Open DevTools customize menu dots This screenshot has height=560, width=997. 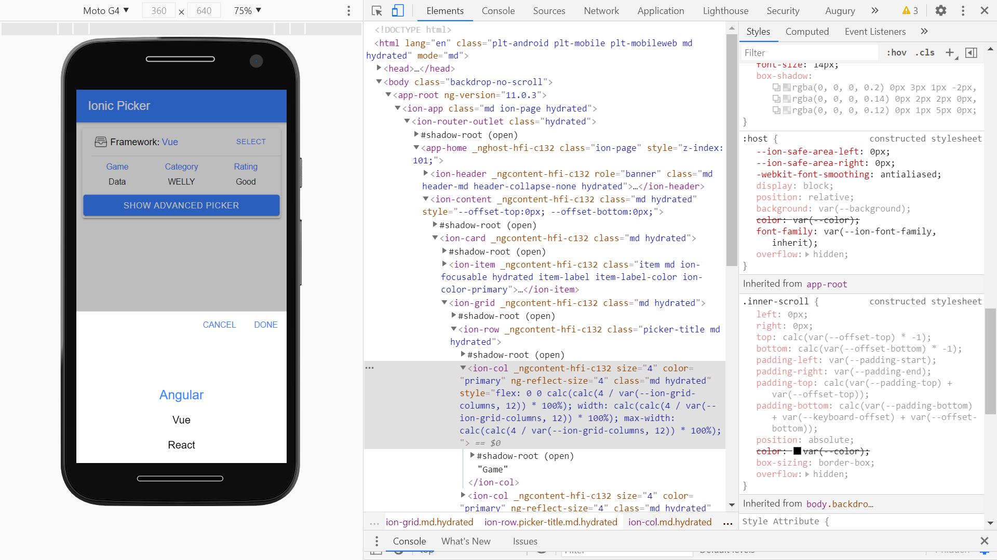point(963,10)
